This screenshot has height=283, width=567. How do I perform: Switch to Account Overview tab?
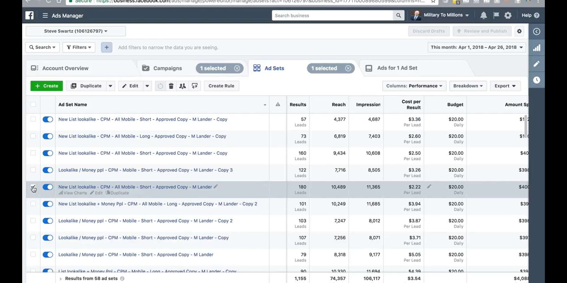pos(65,68)
